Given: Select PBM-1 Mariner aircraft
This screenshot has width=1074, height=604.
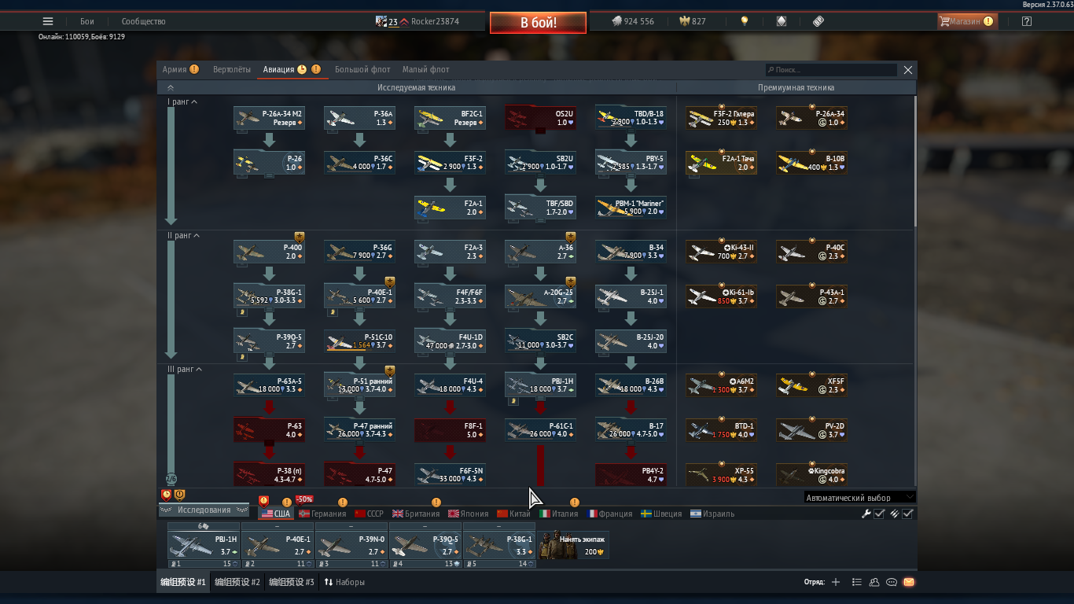Looking at the screenshot, I should (x=631, y=208).
